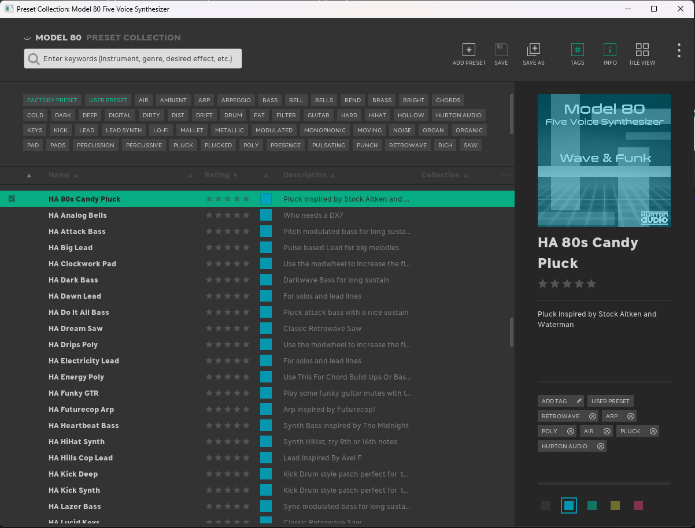Image resolution: width=695 pixels, height=528 pixels.
Task: Select the olive color swatch
Action: pyautogui.click(x=615, y=505)
